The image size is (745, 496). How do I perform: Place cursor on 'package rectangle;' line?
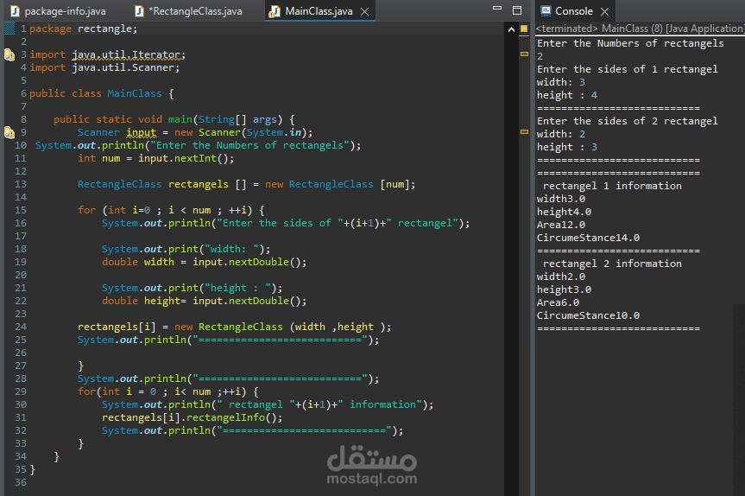(x=83, y=29)
